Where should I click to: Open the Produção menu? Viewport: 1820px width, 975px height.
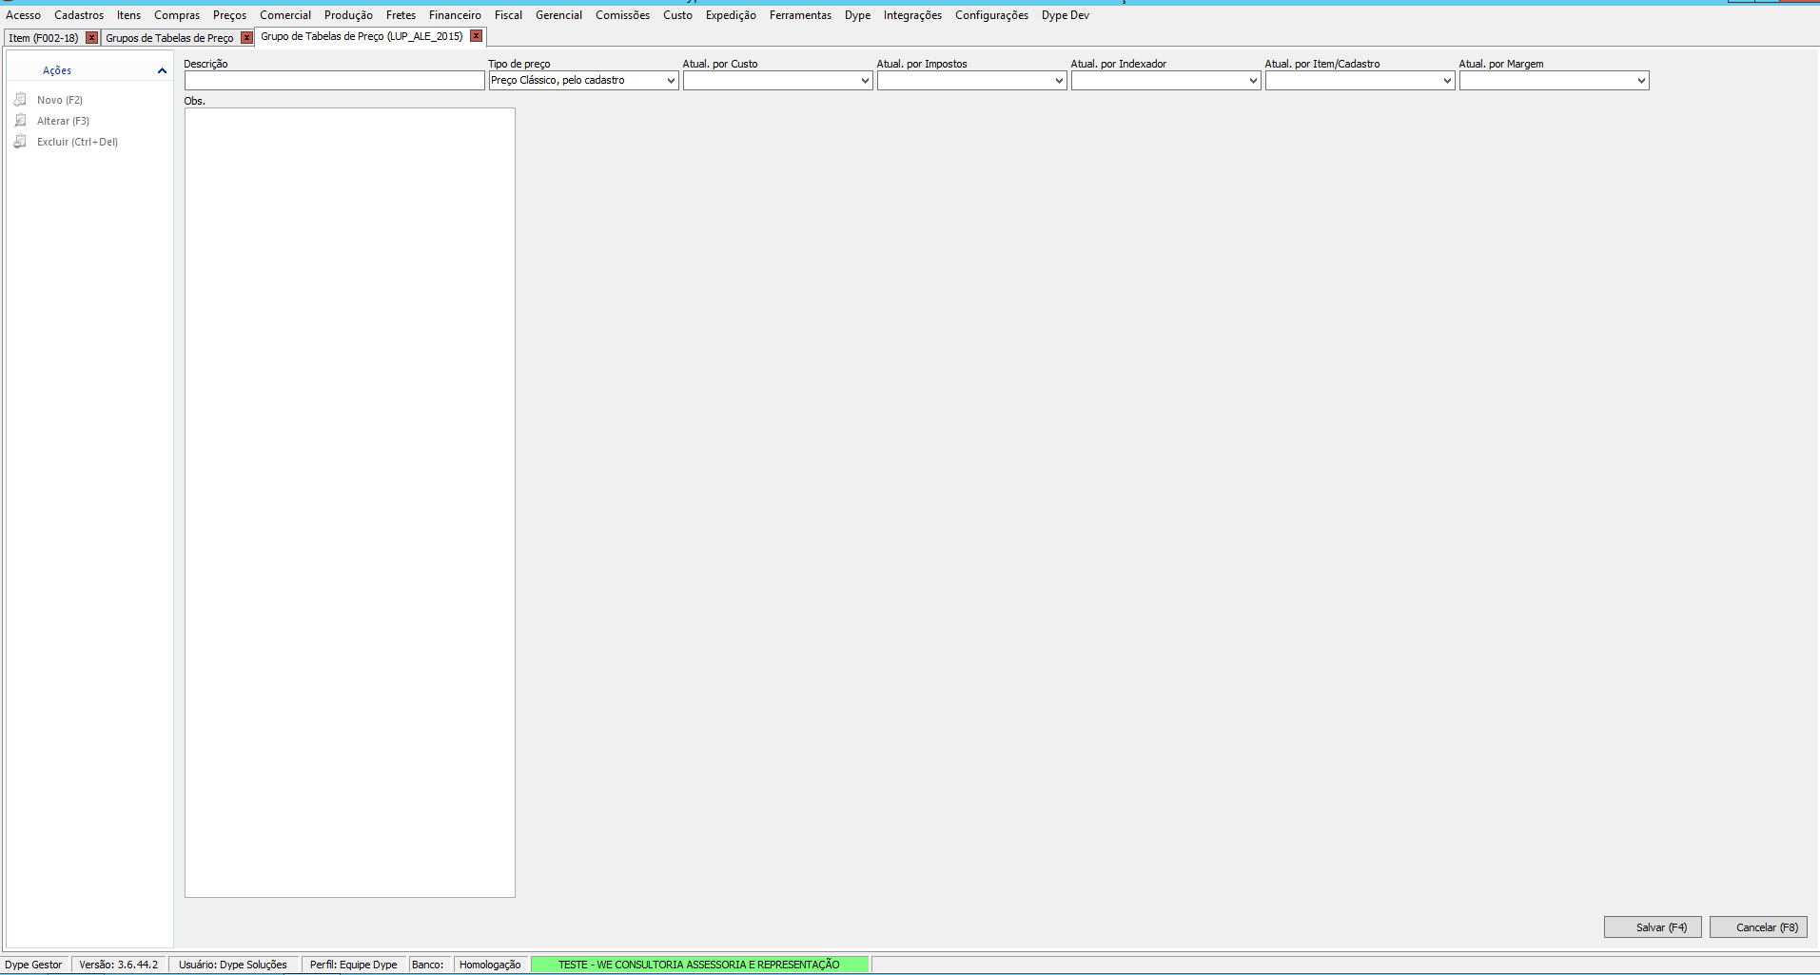[x=348, y=15]
